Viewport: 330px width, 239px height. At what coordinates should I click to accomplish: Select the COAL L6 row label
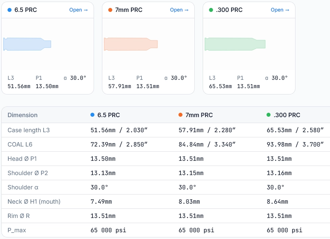point(20,145)
